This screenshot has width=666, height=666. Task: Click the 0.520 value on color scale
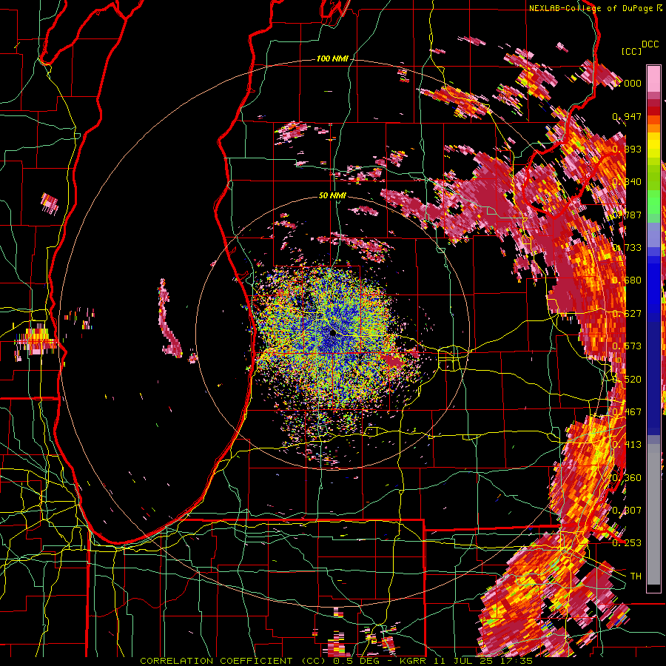[627, 379]
